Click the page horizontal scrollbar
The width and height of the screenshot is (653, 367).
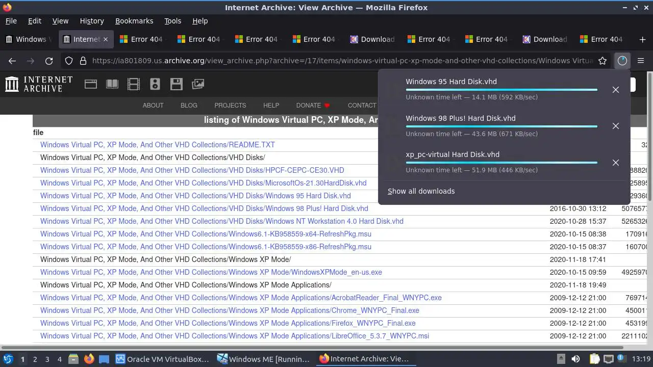coord(311,348)
